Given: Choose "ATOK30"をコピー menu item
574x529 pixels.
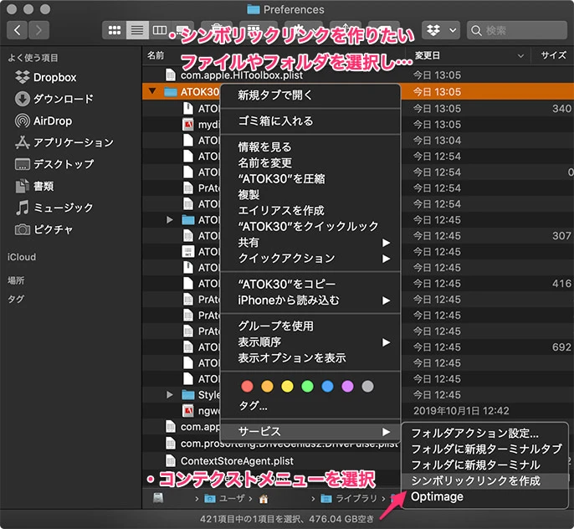Looking at the screenshot, I should (310, 285).
